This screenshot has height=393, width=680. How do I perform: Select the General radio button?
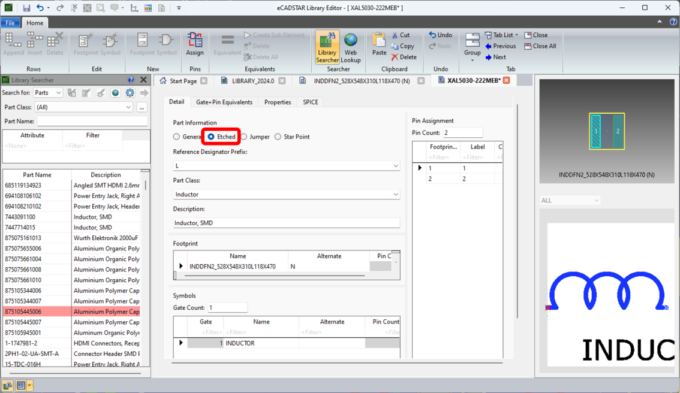pos(176,137)
